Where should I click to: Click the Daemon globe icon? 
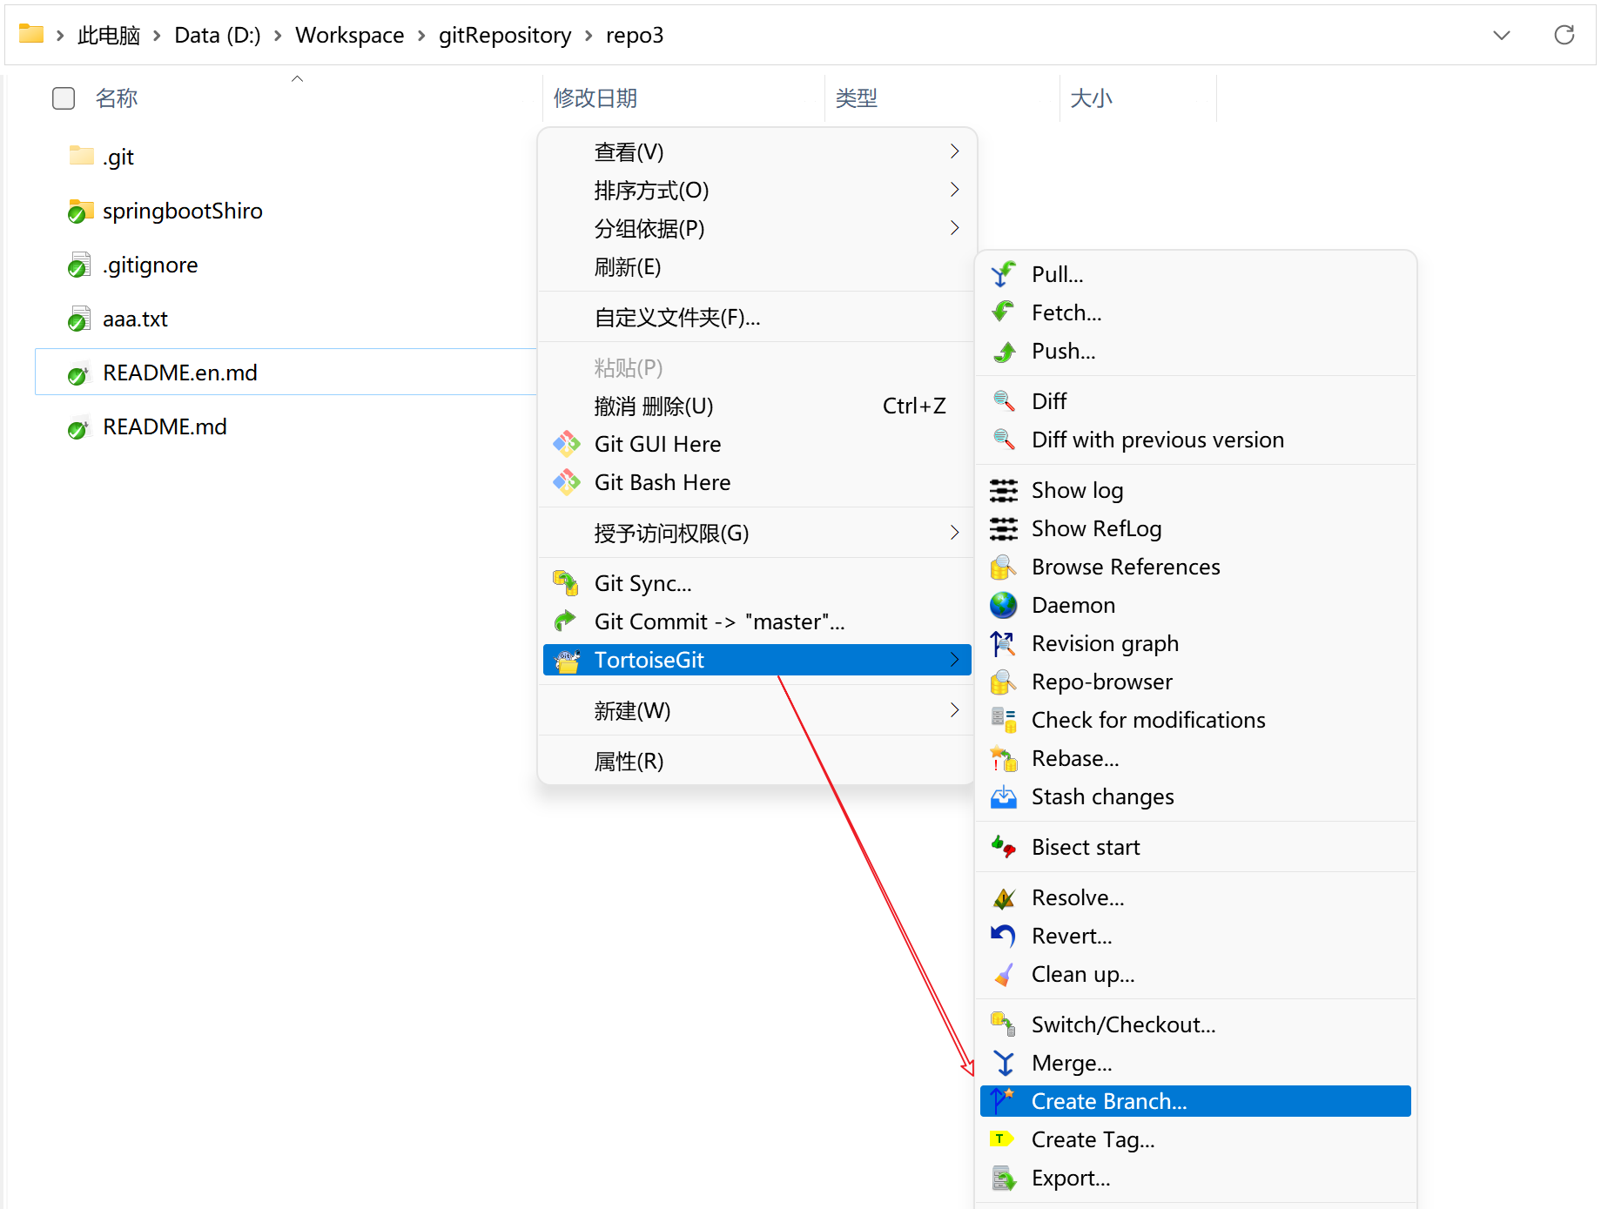[1003, 605]
